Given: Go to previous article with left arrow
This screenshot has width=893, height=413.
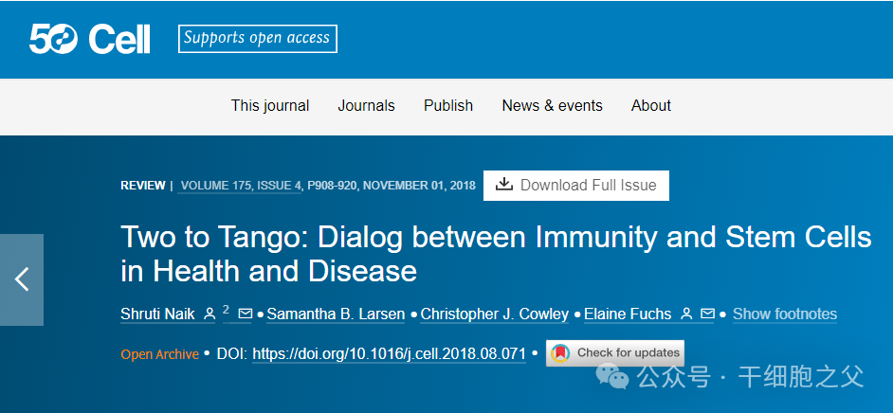Looking at the screenshot, I should click(22, 279).
